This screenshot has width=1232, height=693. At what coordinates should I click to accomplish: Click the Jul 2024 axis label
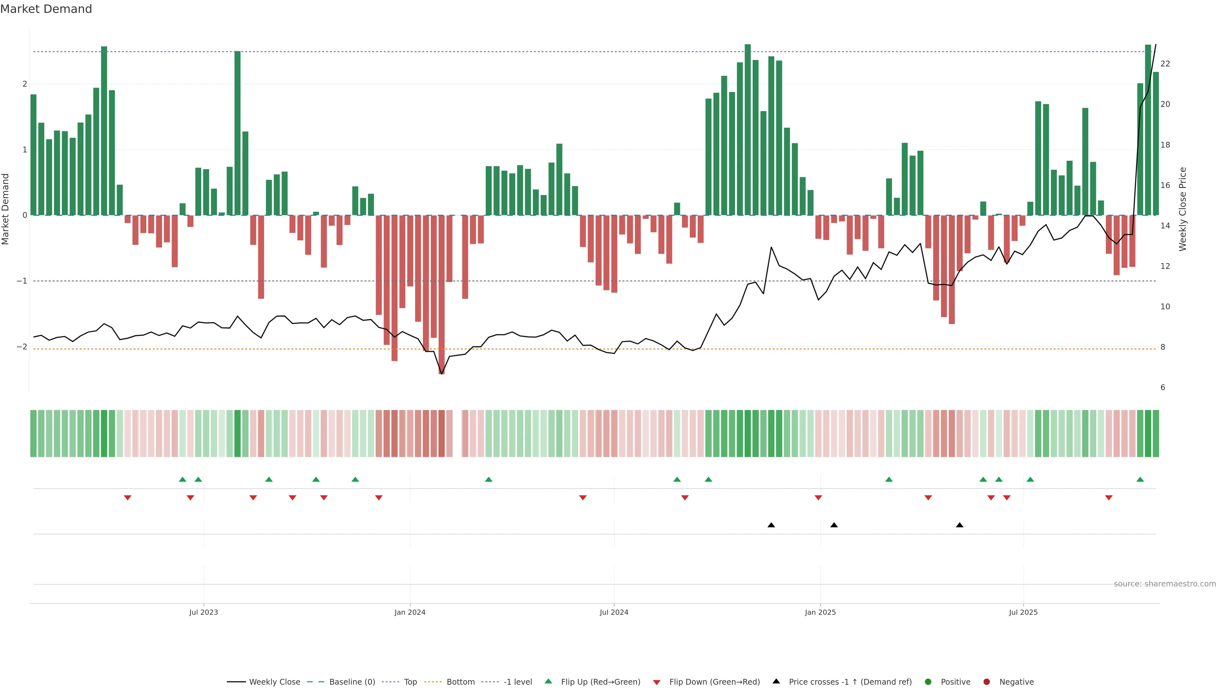click(614, 612)
